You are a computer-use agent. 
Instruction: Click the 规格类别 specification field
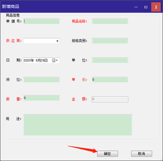[110, 41]
